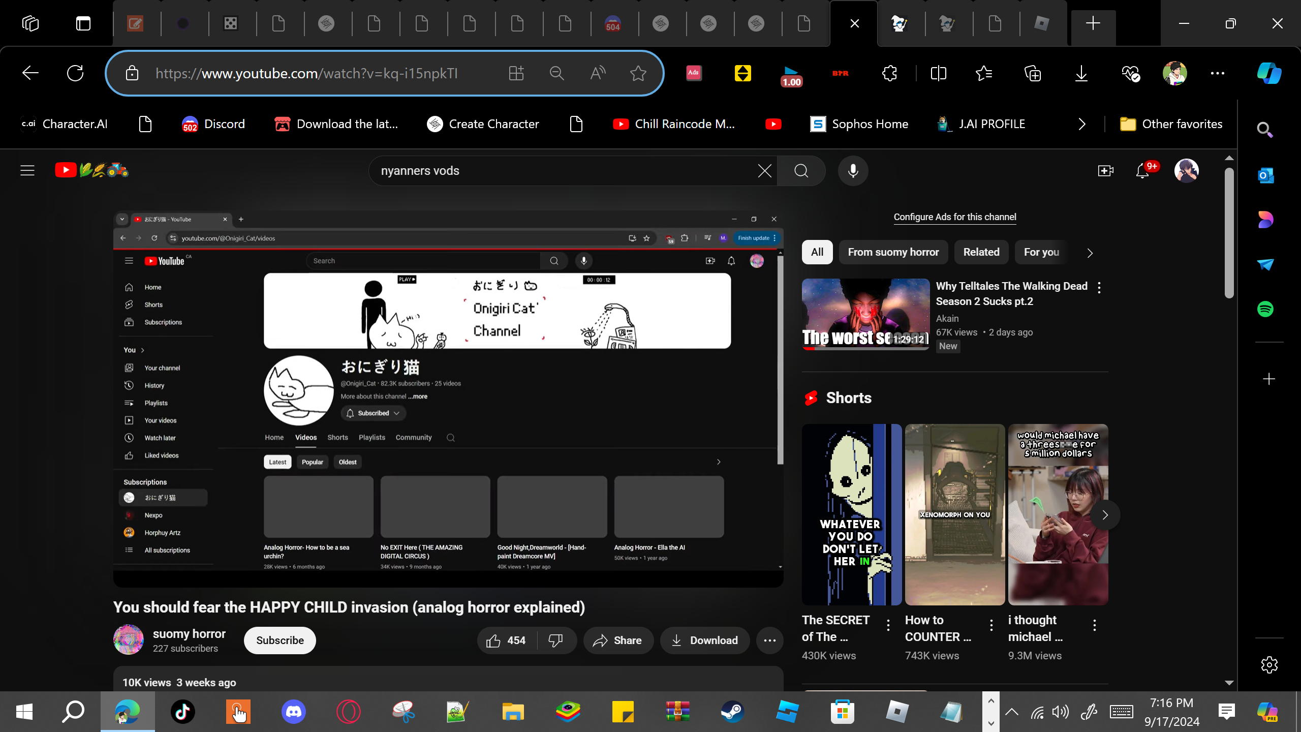Open the YouTube hamburger guide menu
This screenshot has height=732, width=1301.
click(27, 171)
